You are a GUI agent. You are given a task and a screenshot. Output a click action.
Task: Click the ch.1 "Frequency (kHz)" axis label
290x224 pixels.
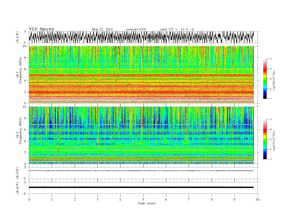click(x=21, y=70)
